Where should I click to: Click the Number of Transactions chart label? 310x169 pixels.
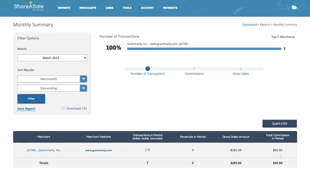point(148,74)
